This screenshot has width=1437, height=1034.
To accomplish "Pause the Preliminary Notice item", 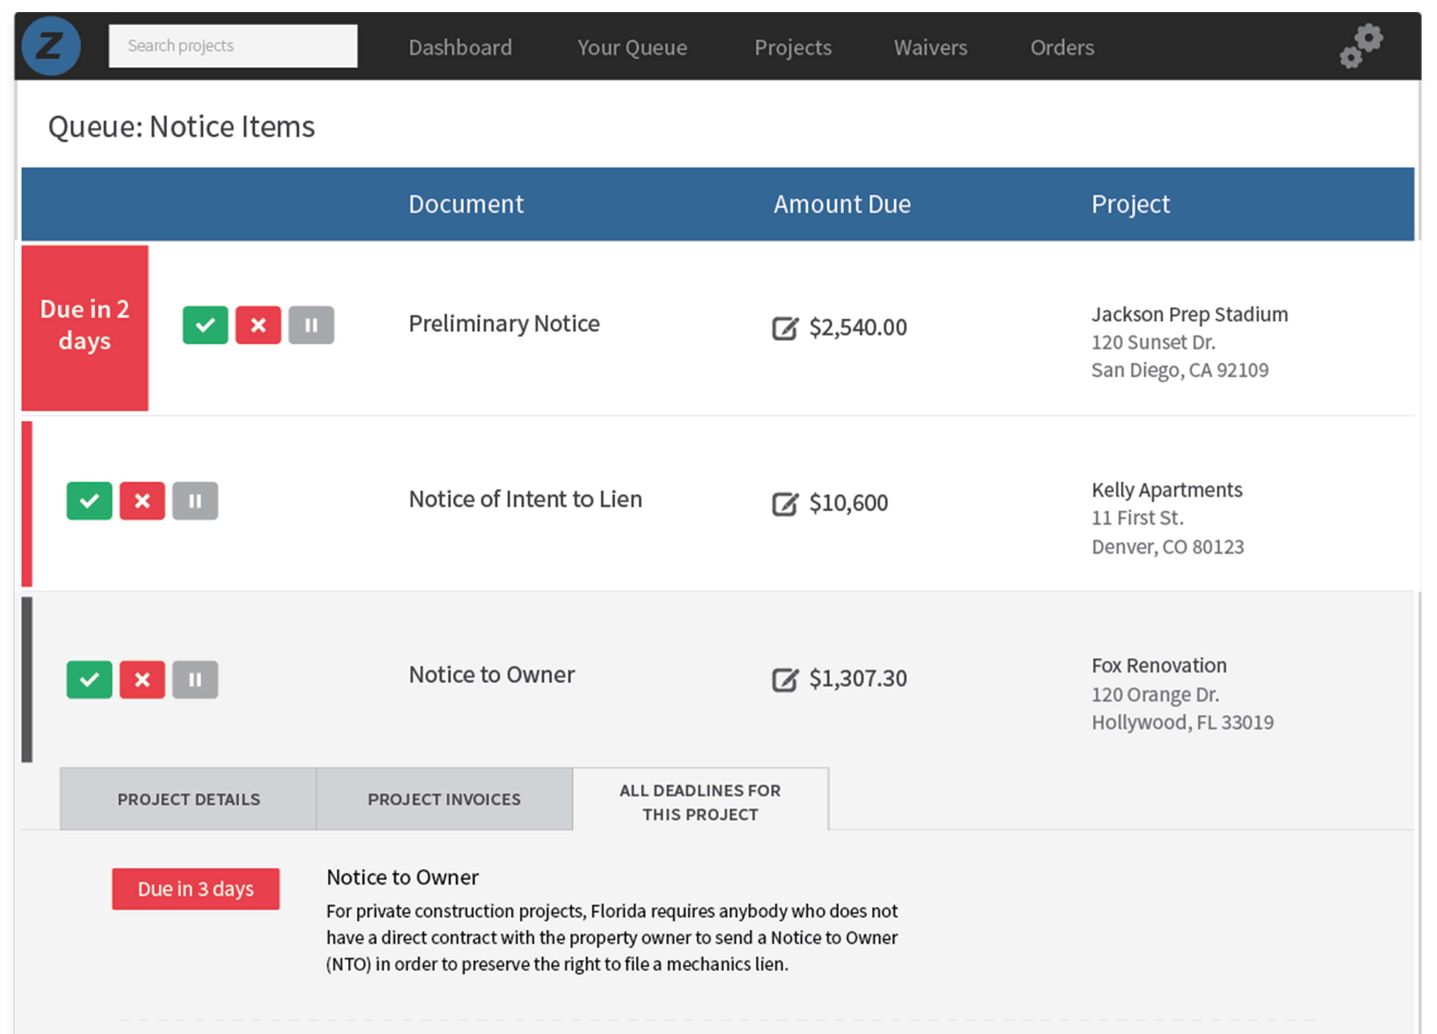I will coord(311,325).
